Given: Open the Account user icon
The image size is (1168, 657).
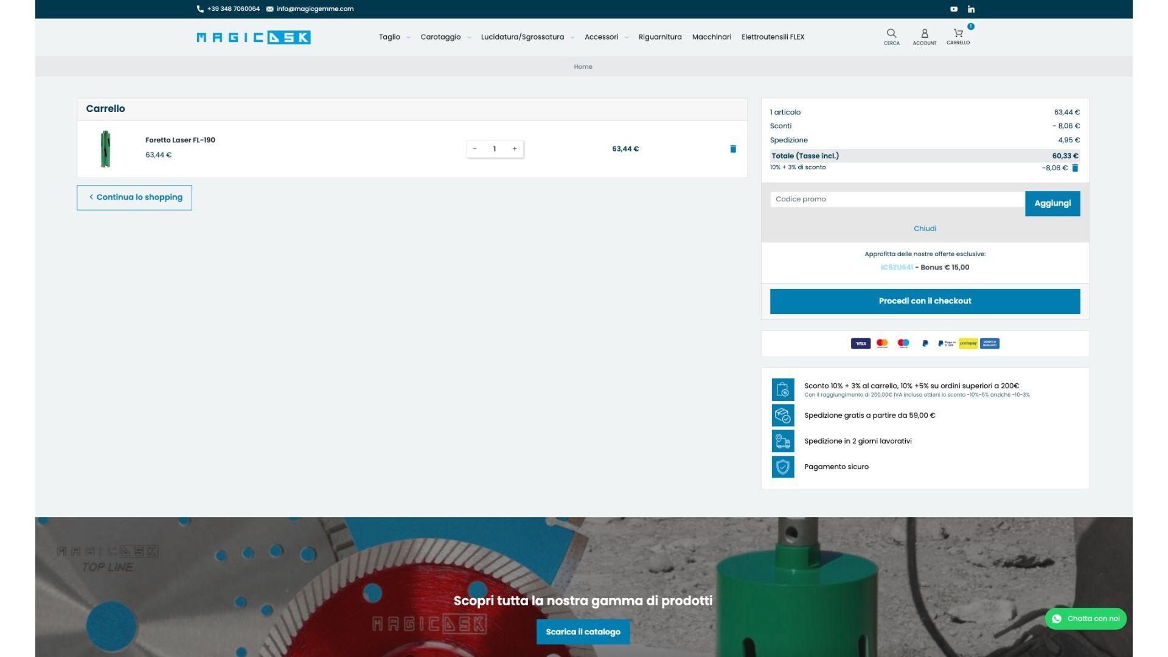Looking at the screenshot, I should [x=924, y=36].
